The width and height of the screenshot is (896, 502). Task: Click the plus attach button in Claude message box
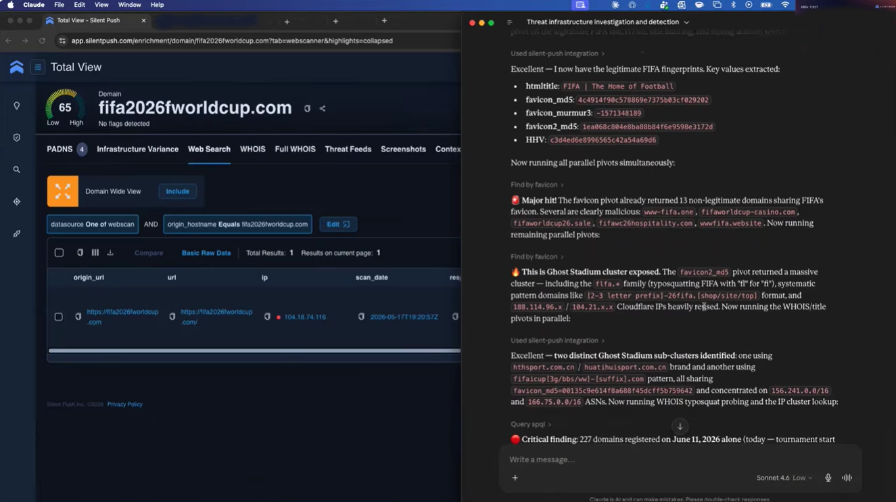point(515,478)
